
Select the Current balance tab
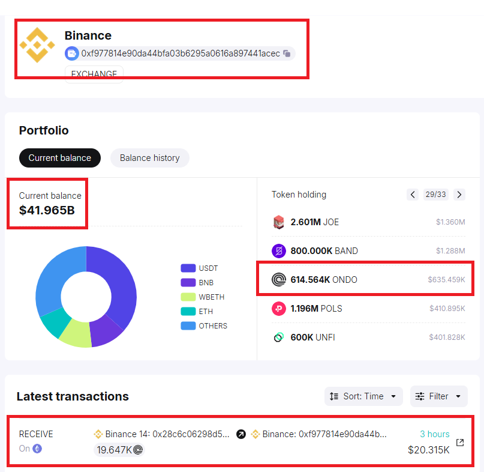click(x=60, y=158)
